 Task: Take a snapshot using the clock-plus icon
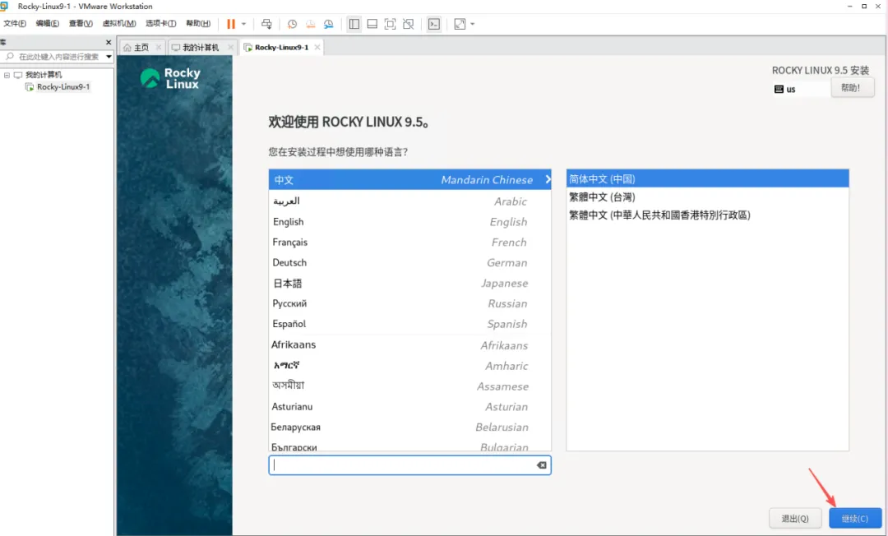(292, 24)
